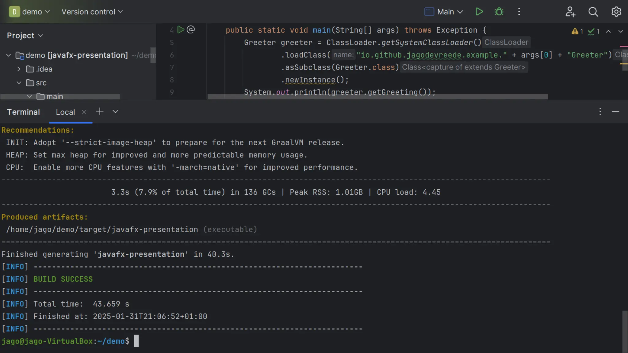The width and height of the screenshot is (628, 353).
Task: Collapse the src folder
Action: pyautogui.click(x=19, y=83)
